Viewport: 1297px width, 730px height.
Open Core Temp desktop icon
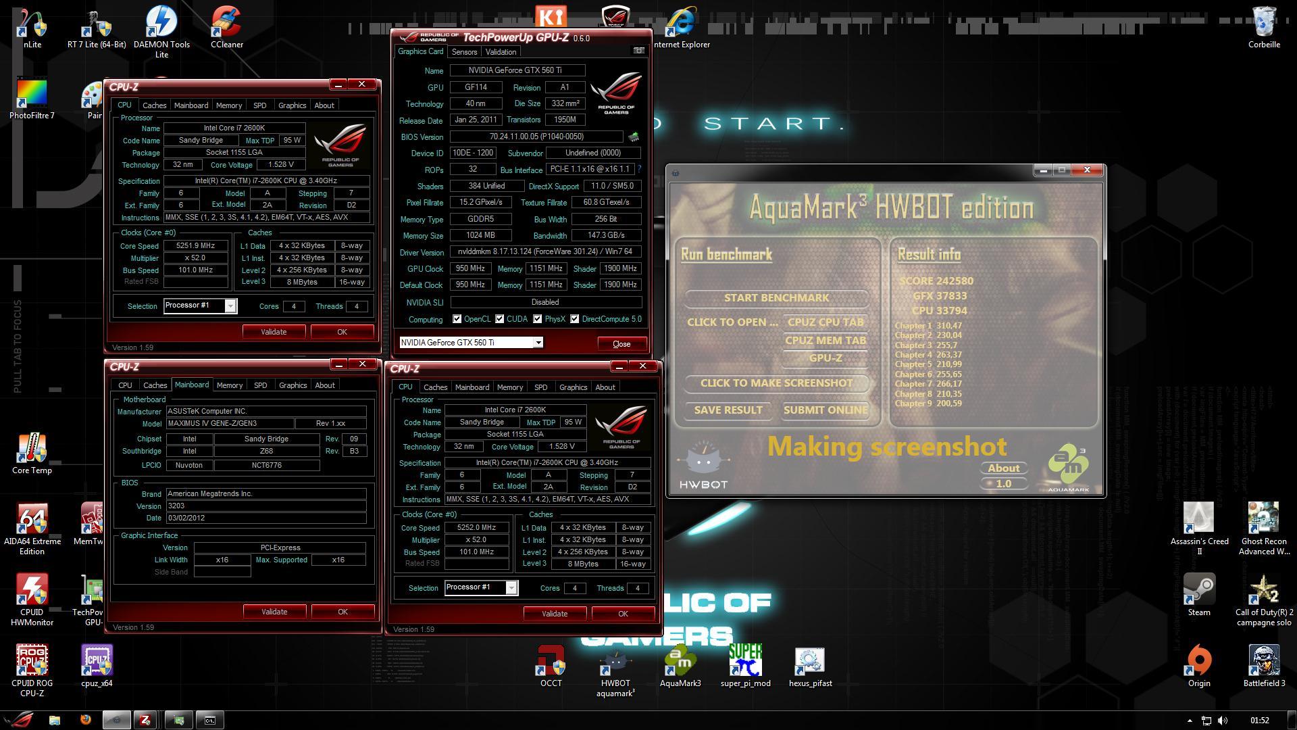(x=32, y=454)
